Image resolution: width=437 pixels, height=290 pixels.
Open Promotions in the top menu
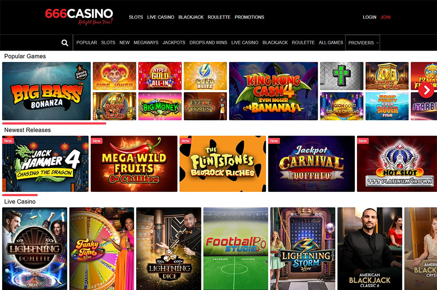point(249,17)
